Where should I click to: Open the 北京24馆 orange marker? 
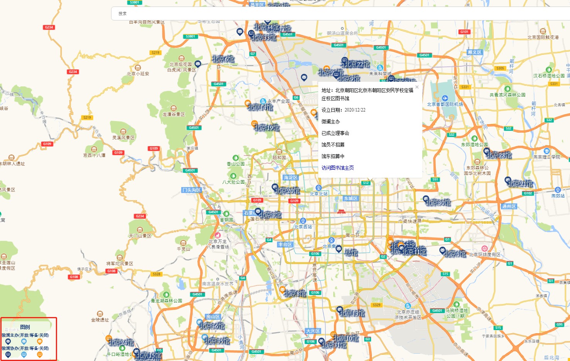click(109, 339)
